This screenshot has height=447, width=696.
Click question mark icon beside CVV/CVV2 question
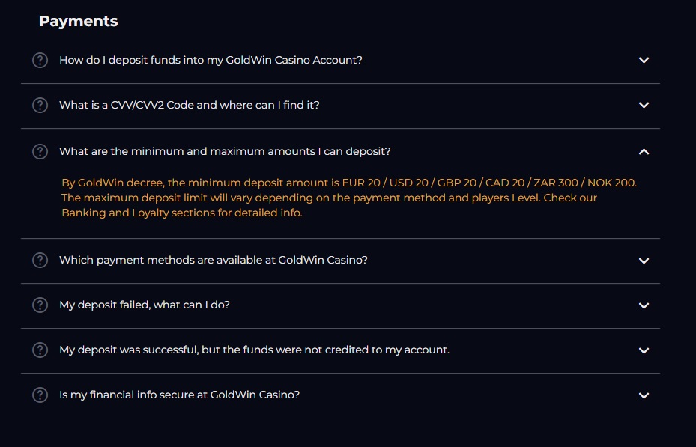tap(40, 105)
